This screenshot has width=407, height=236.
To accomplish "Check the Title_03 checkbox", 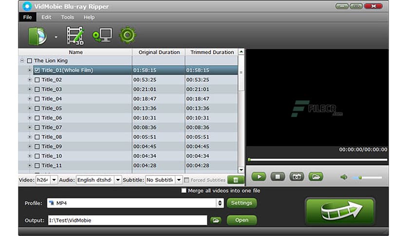I will pyautogui.click(x=37, y=89).
